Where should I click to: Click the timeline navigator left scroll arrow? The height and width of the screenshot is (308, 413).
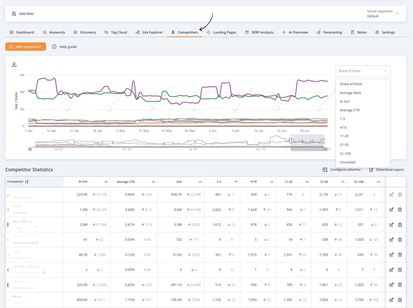30,149
